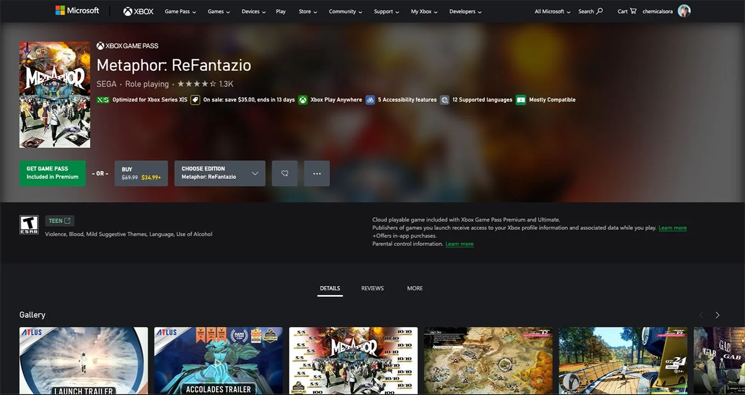The image size is (745, 395).
Task: Play the Accolades Trailer thumbnail
Action: tap(218, 361)
